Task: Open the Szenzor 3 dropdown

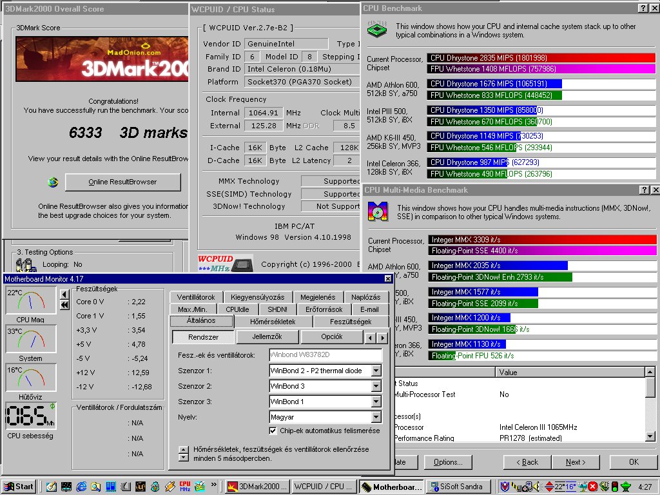Action: click(x=376, y=402)
